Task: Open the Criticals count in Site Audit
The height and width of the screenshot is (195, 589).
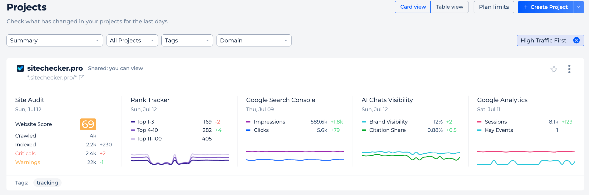Action: coord(91,153)
